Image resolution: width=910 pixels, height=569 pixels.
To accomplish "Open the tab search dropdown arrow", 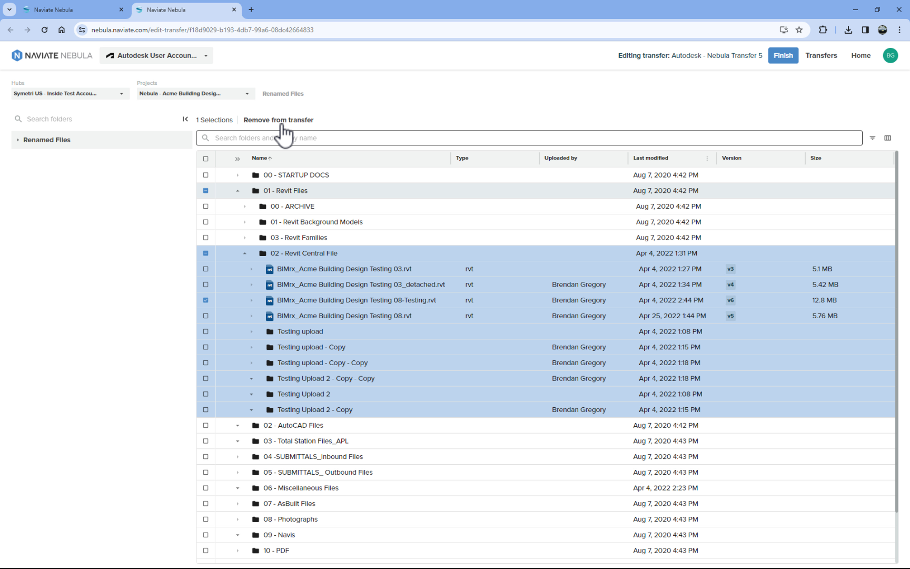I will coord(9,9).
